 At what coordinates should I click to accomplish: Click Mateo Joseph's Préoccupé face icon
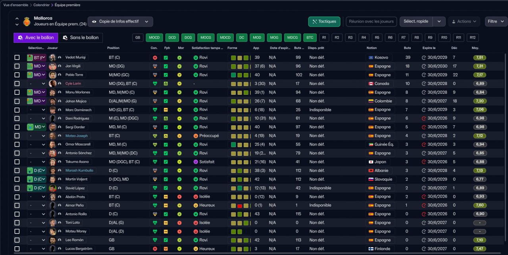196,136
